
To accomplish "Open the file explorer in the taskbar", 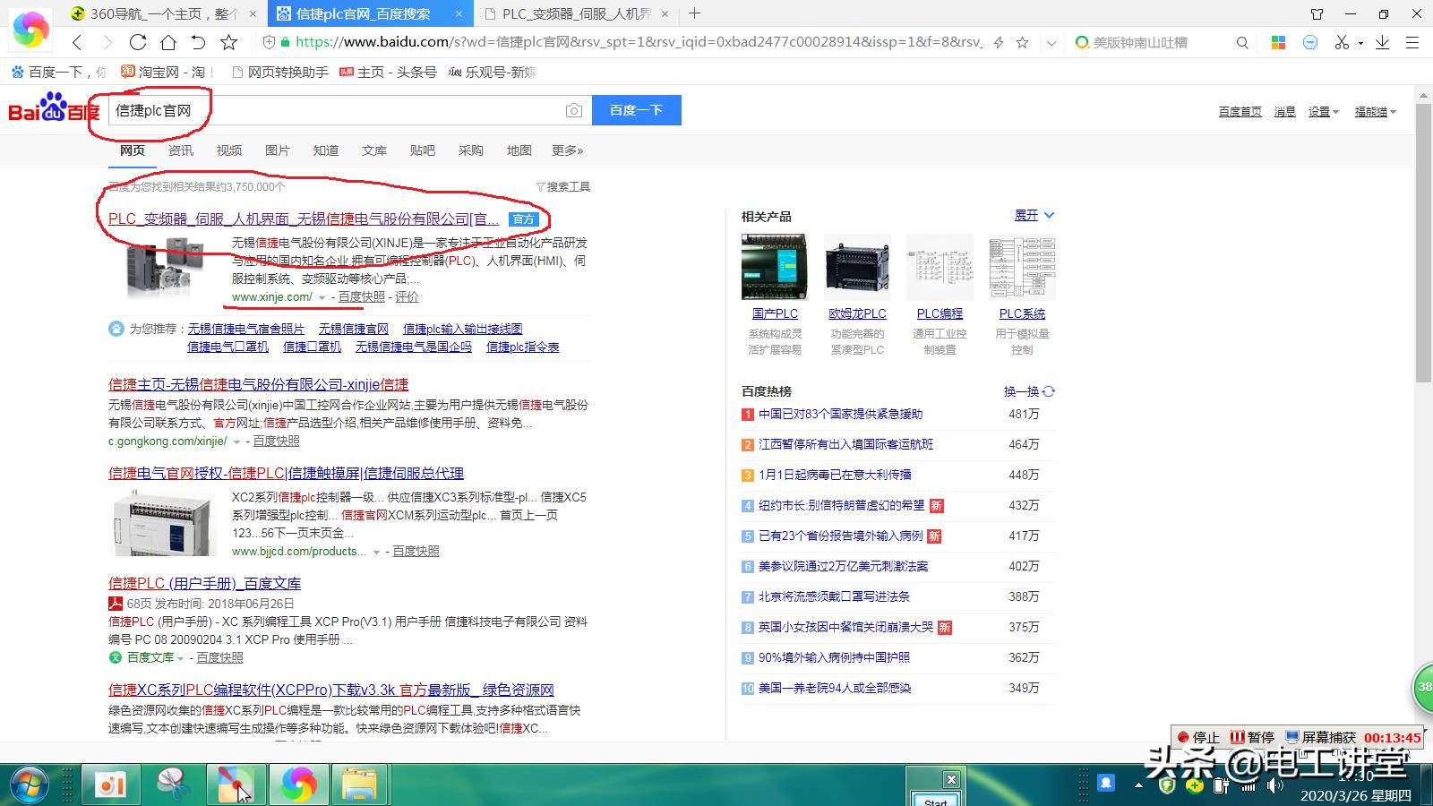I will (360, 785).
